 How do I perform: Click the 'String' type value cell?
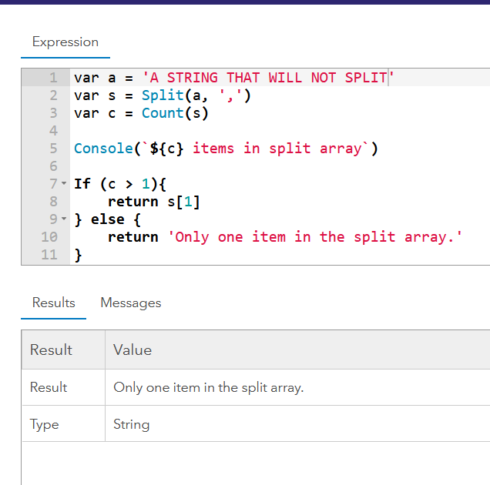[132, 424]
